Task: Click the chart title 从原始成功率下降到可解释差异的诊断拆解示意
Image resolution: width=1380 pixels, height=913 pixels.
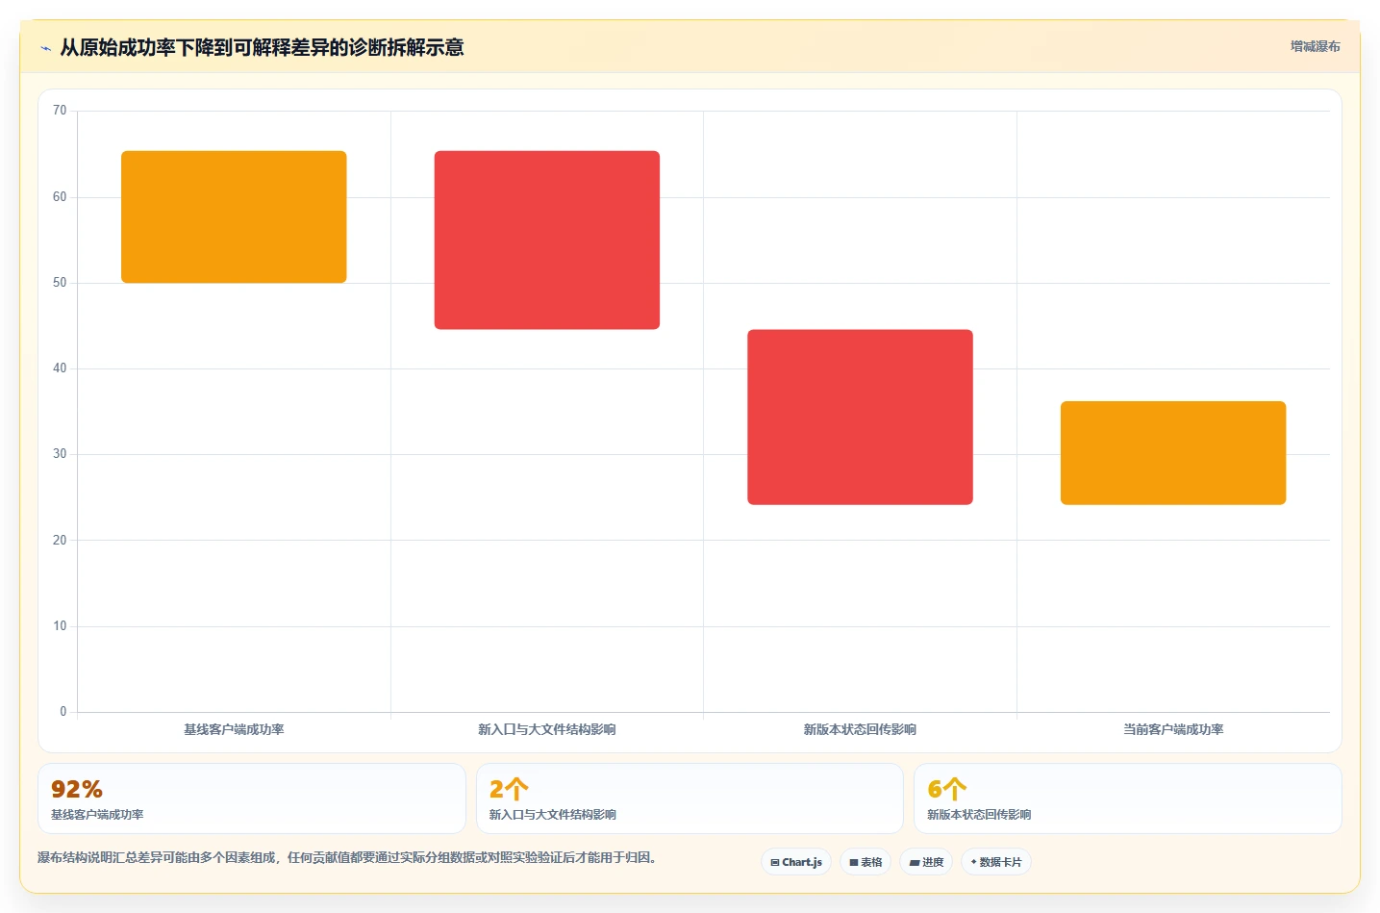Action: point(262,47)
